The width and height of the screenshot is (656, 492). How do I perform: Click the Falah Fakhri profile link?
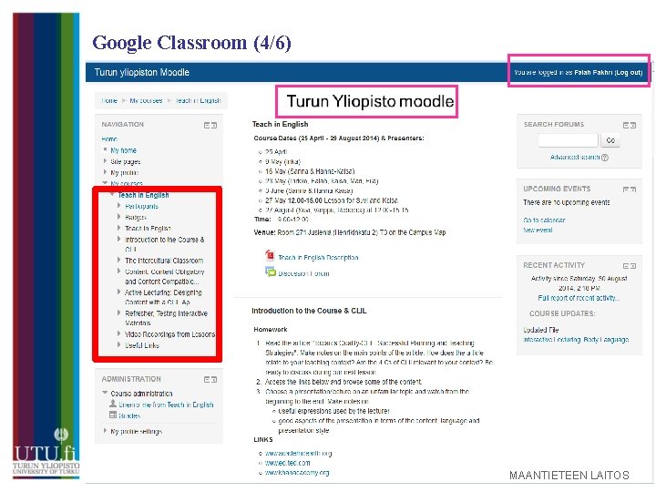pyautogui.click(x=593, y=72)
